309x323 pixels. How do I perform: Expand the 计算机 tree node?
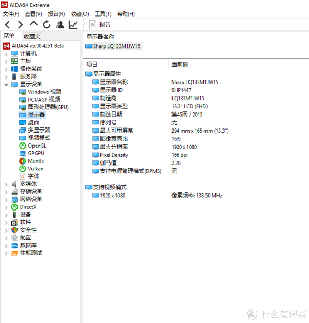(x=6, y=54)
